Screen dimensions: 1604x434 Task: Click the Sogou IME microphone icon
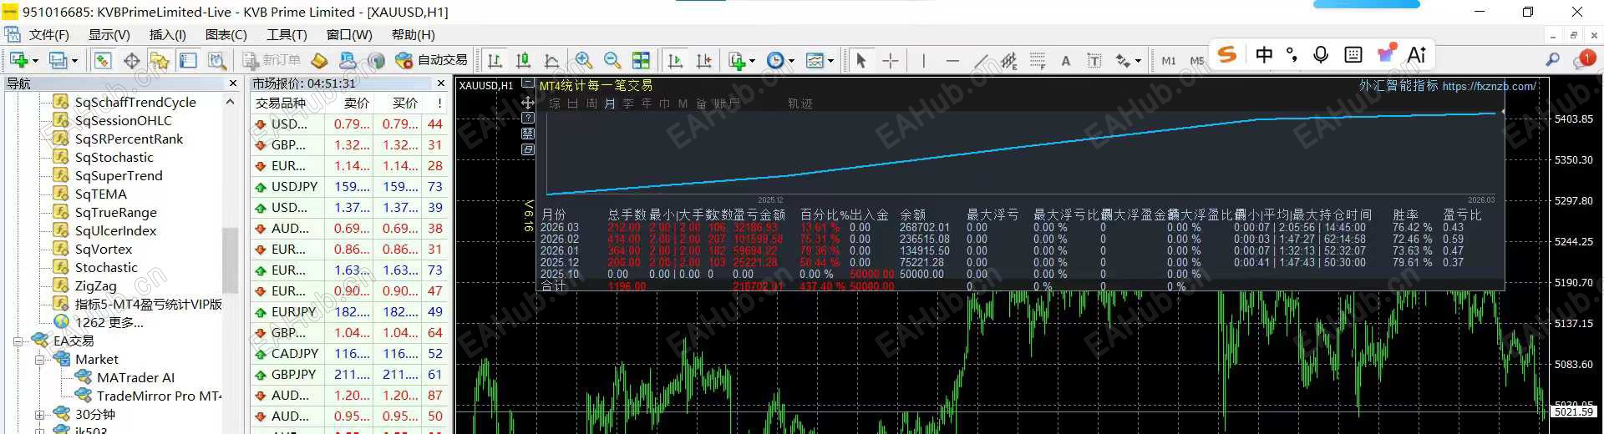1321,55
